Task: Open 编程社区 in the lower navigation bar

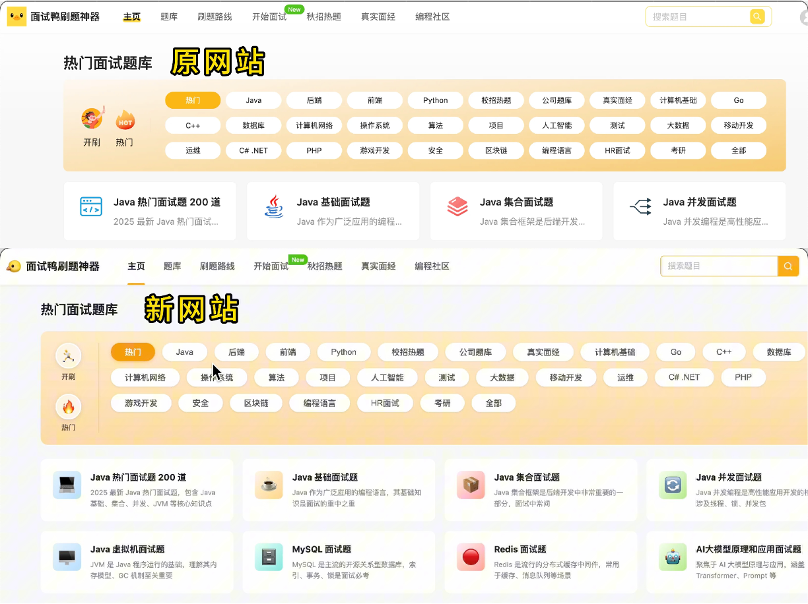Action: point(432,266)
